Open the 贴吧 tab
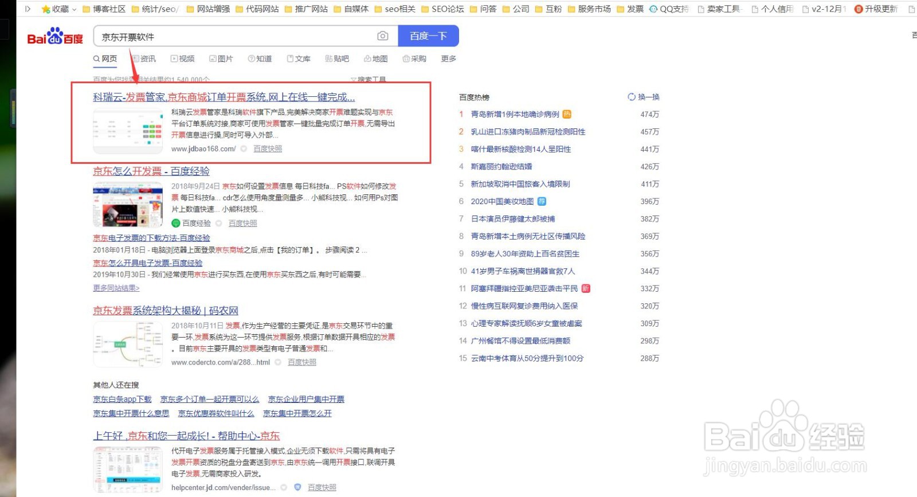 pos(337,58)
